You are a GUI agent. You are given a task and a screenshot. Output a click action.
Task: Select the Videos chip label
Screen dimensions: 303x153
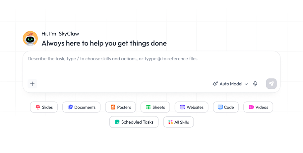pyautogui.click(x=262, y=107)
